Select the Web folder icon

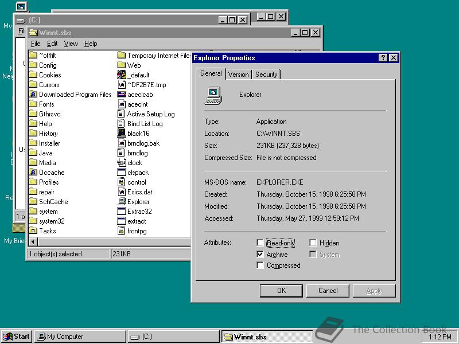[121, 65]
